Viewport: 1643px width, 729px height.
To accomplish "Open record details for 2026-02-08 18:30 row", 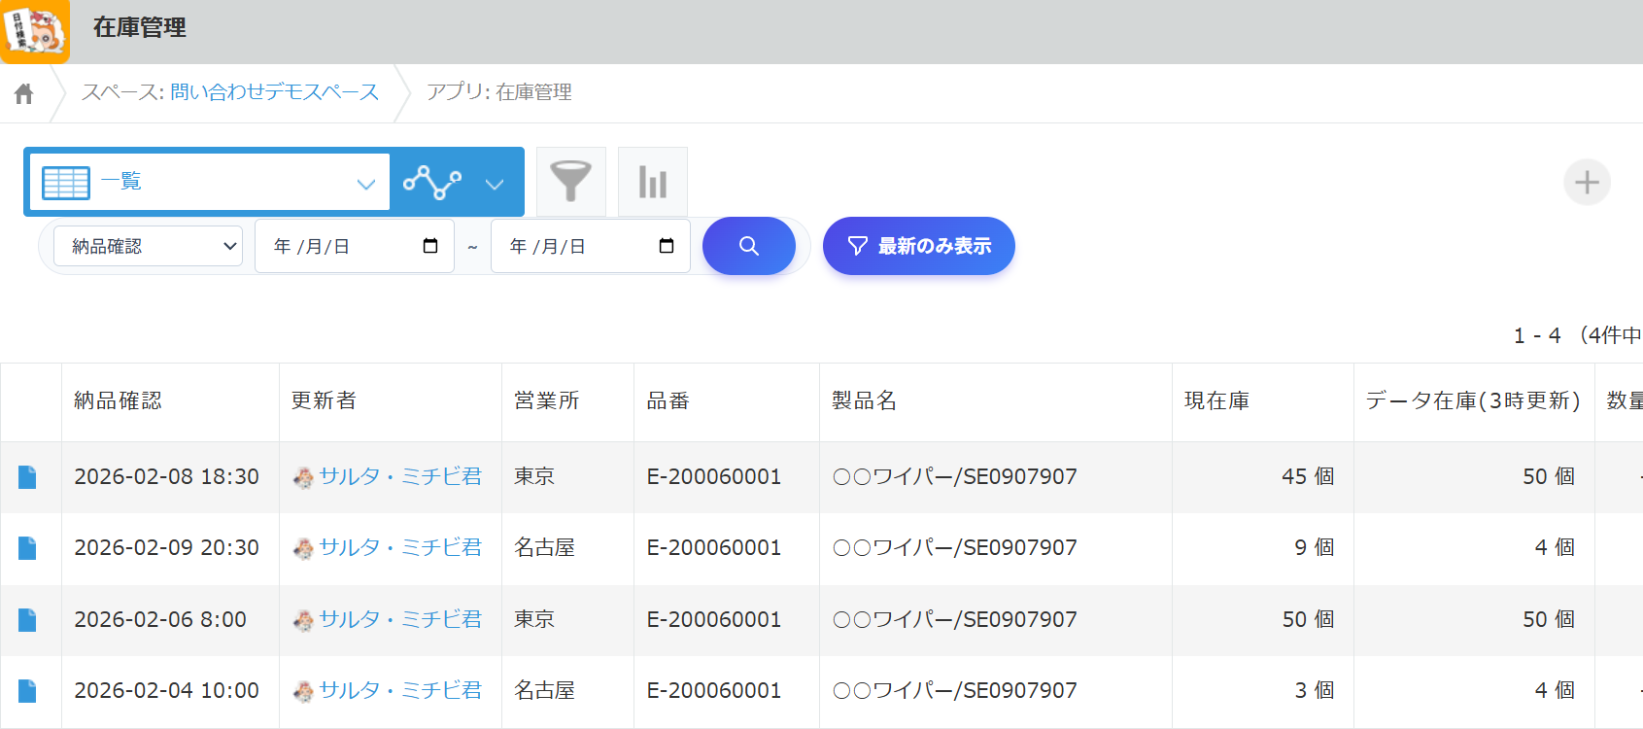I will point(27,476).
